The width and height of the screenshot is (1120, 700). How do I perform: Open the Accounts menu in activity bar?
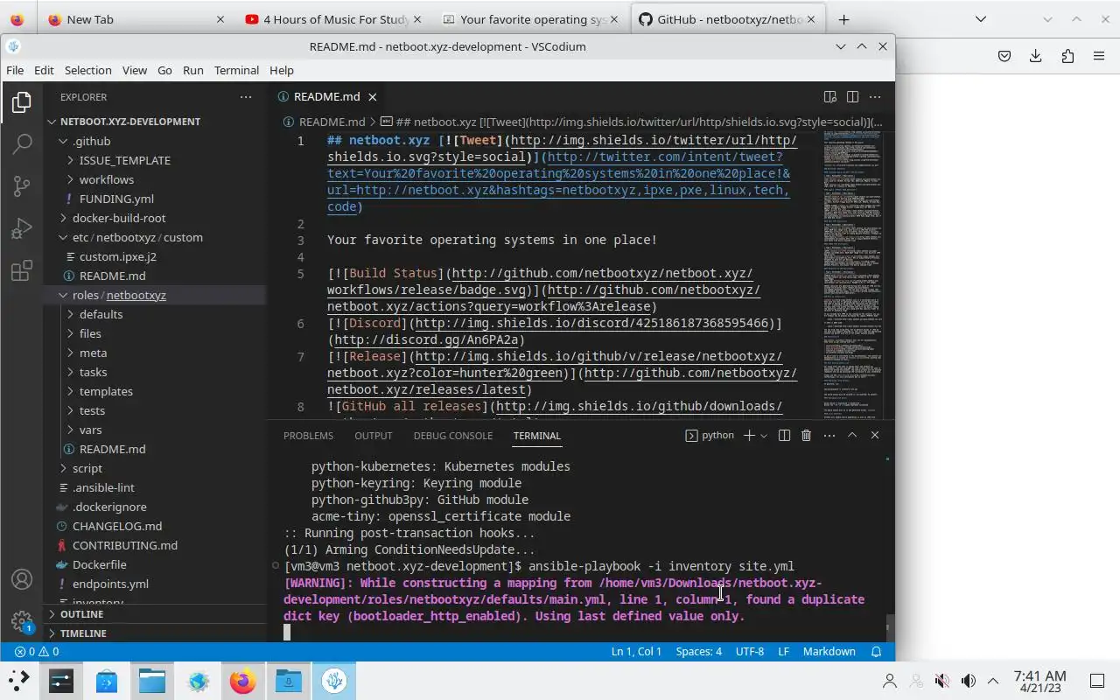22,579
